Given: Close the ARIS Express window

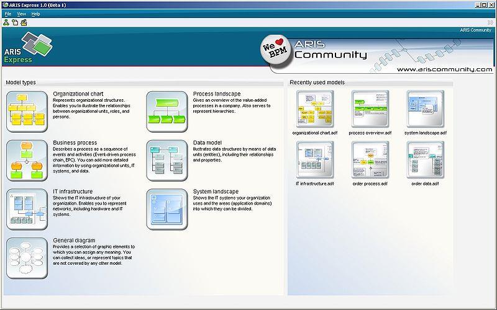Looking at the screenshot, I should [491, 5].
